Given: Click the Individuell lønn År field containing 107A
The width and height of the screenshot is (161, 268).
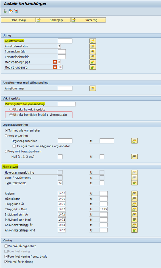Looking at the screenshot, I should 62,215.
